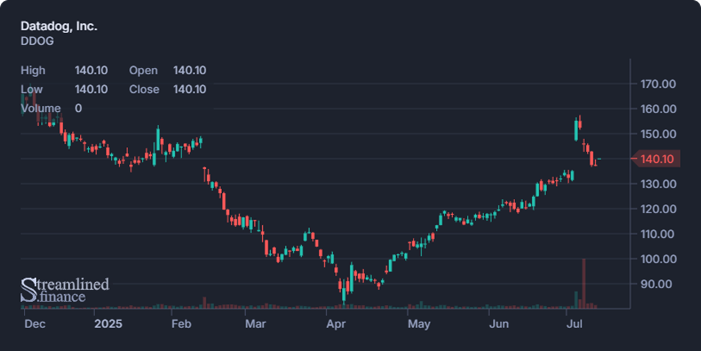Click the Mar label on time axis
This screenshot has width=701, height=351.
point(255,324)
